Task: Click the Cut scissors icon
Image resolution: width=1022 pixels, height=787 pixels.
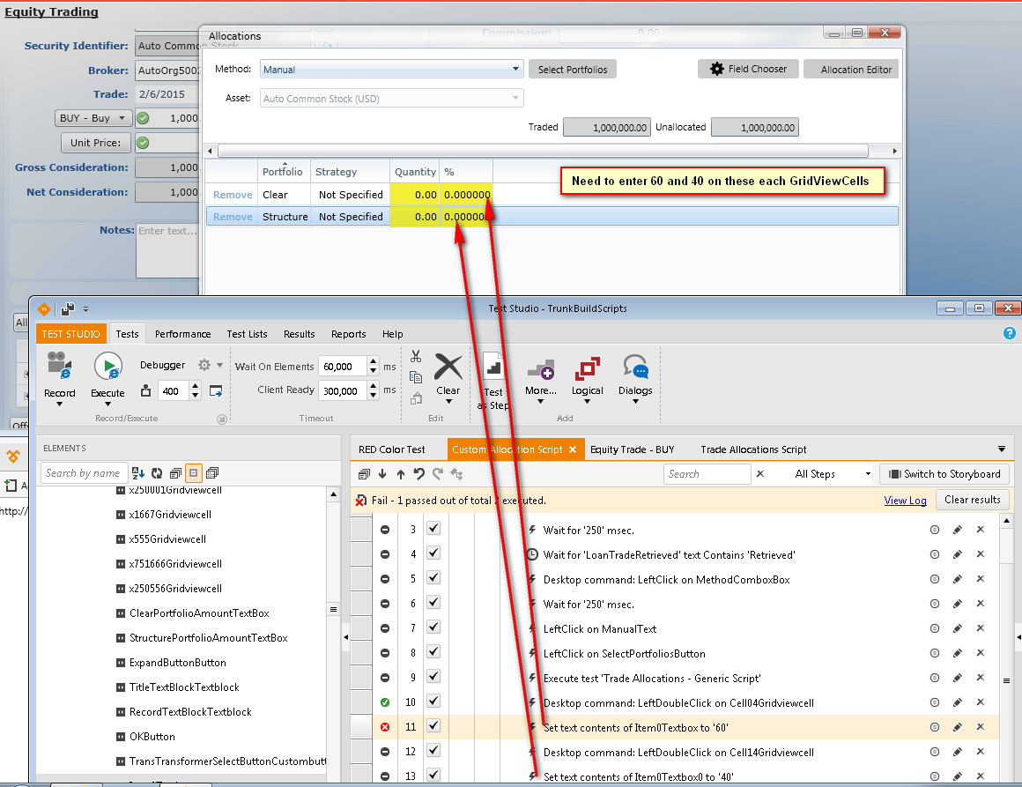Action: pyautogui.click(x=416, y=357)
